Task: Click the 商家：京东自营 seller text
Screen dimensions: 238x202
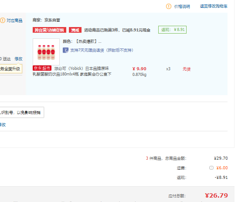Action: pos(46,20)
